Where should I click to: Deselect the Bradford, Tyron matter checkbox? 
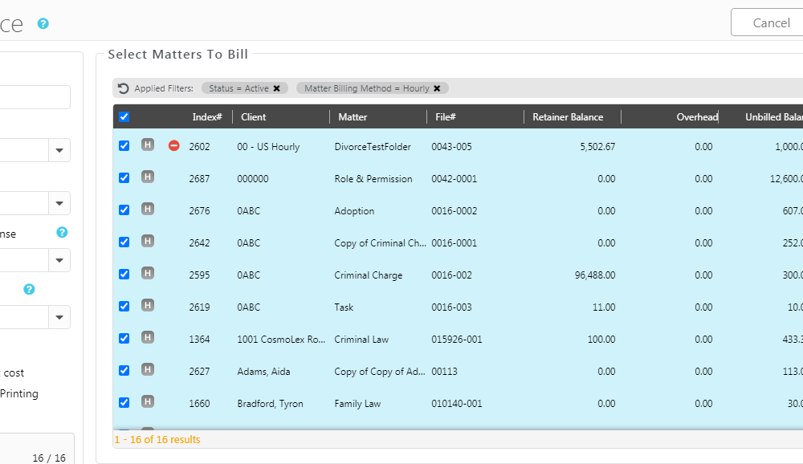point(124,403)
